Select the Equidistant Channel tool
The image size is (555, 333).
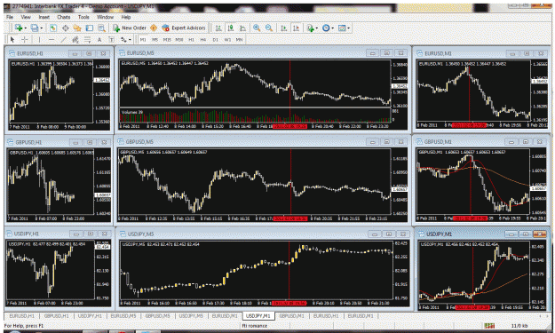click(x=75, y=40)
